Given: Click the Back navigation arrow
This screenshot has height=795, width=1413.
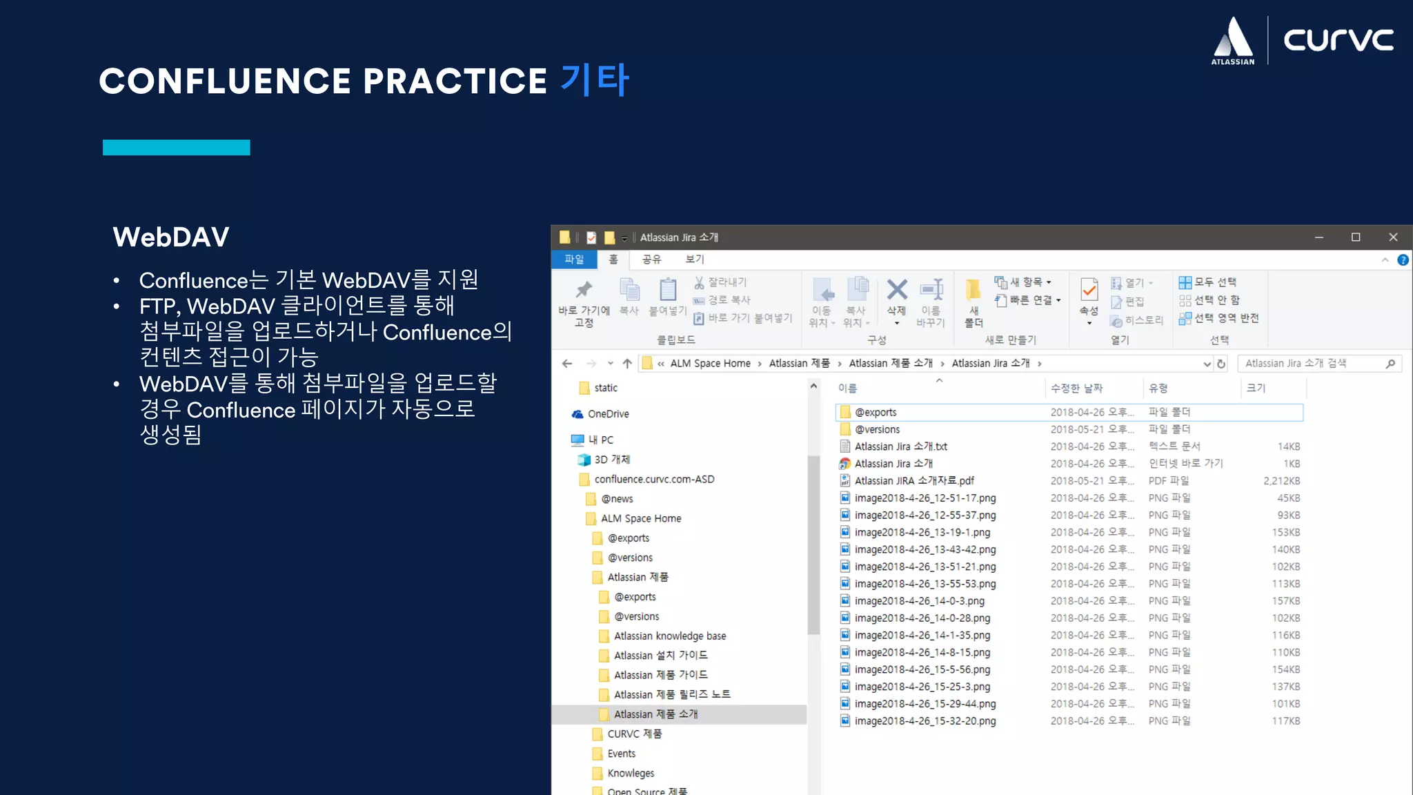Looking at the screenshot, I should (567, 364).
